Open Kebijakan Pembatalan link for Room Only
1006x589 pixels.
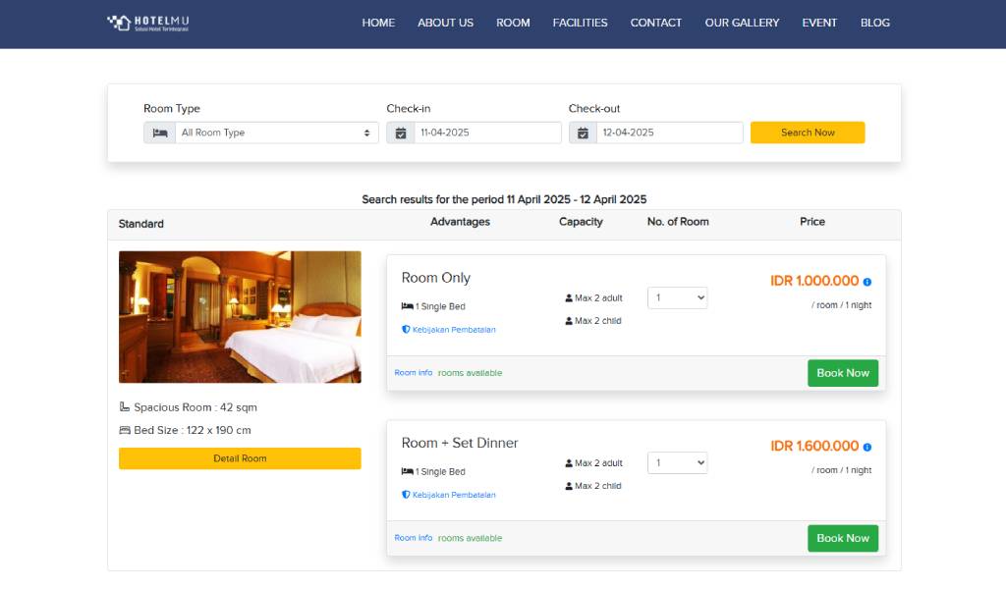point(454,330)
